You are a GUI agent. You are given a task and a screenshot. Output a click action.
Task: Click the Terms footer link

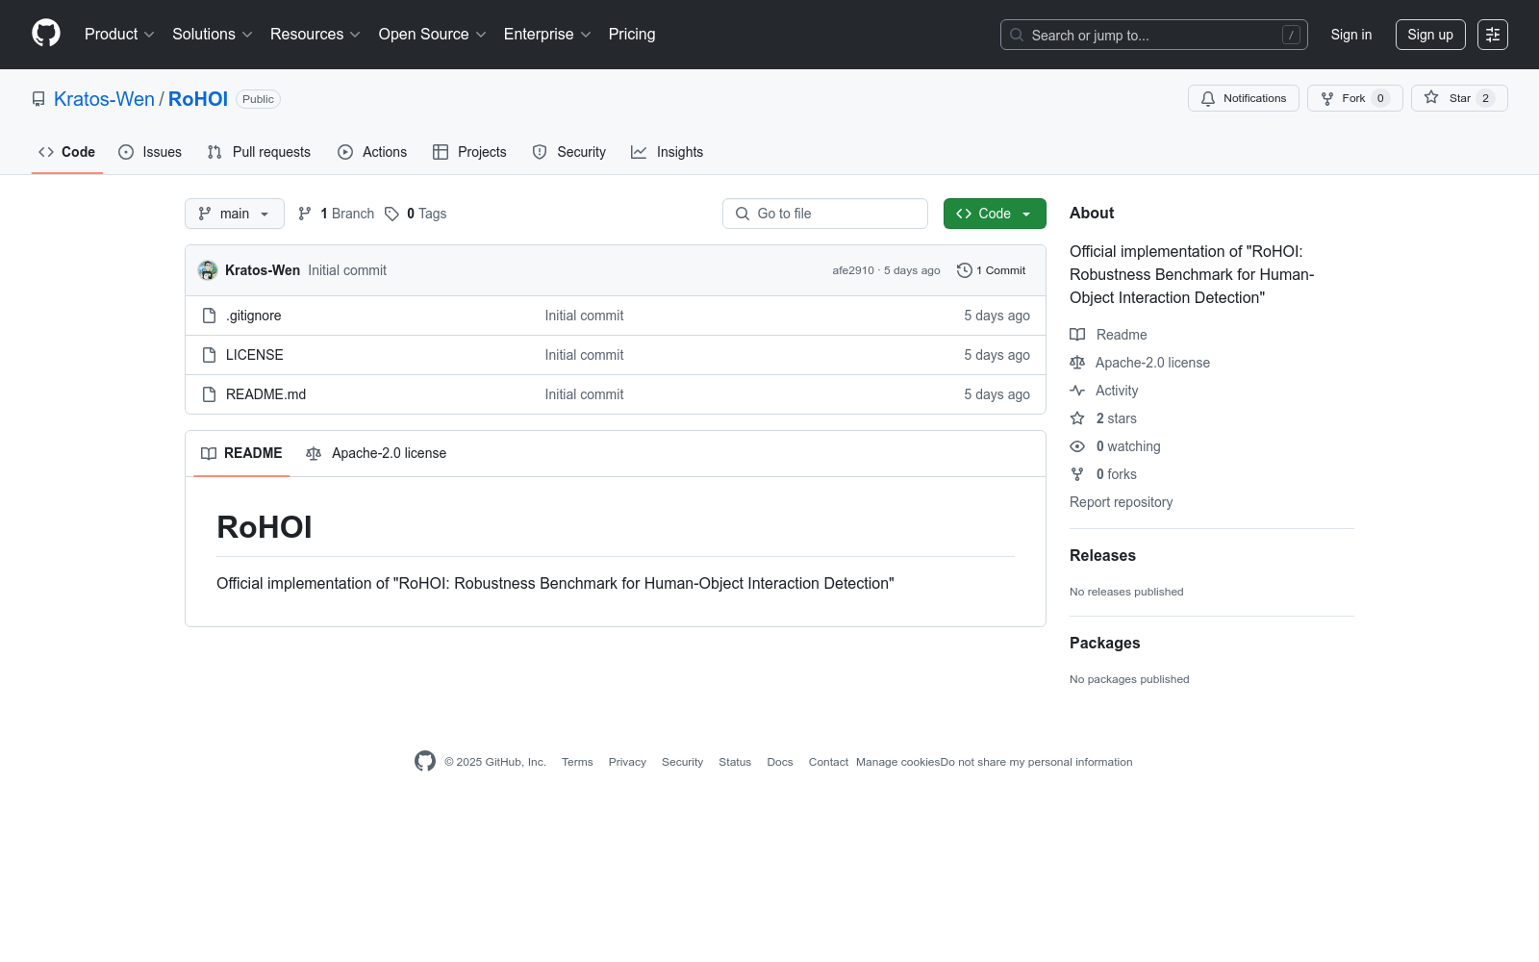click(x=577, y=762)
